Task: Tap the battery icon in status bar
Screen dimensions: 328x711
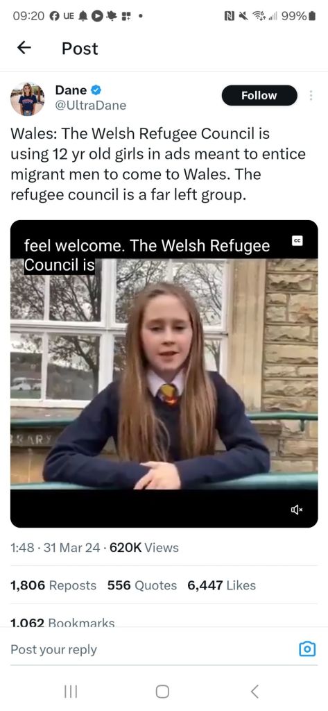Action: pos(311,17)
